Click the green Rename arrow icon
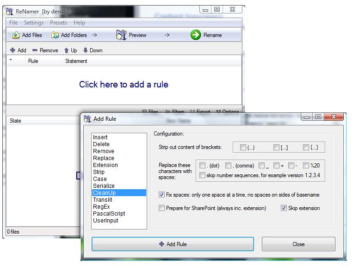The height and width of the screenshot is (266, 353). click(196, 35)
